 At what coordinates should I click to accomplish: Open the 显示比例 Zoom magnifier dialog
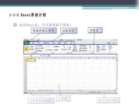64,47
